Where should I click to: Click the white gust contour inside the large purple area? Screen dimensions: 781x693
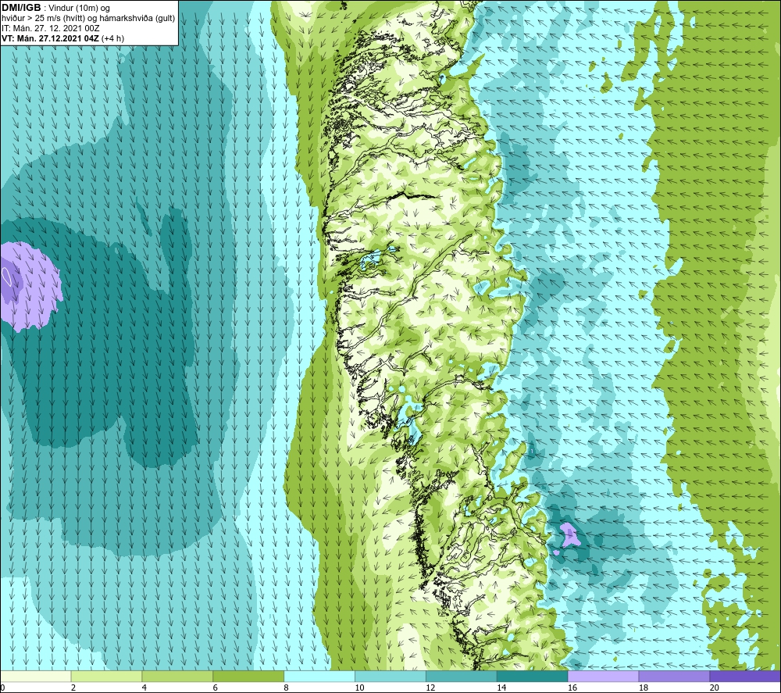[6, 277]
